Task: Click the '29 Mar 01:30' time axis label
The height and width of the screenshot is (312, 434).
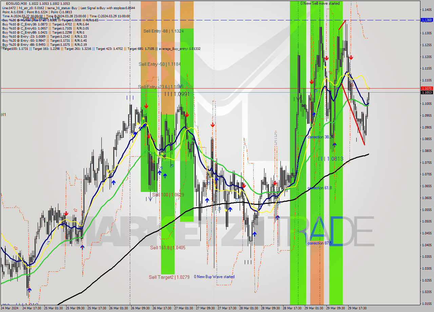Action: (314, 308)
